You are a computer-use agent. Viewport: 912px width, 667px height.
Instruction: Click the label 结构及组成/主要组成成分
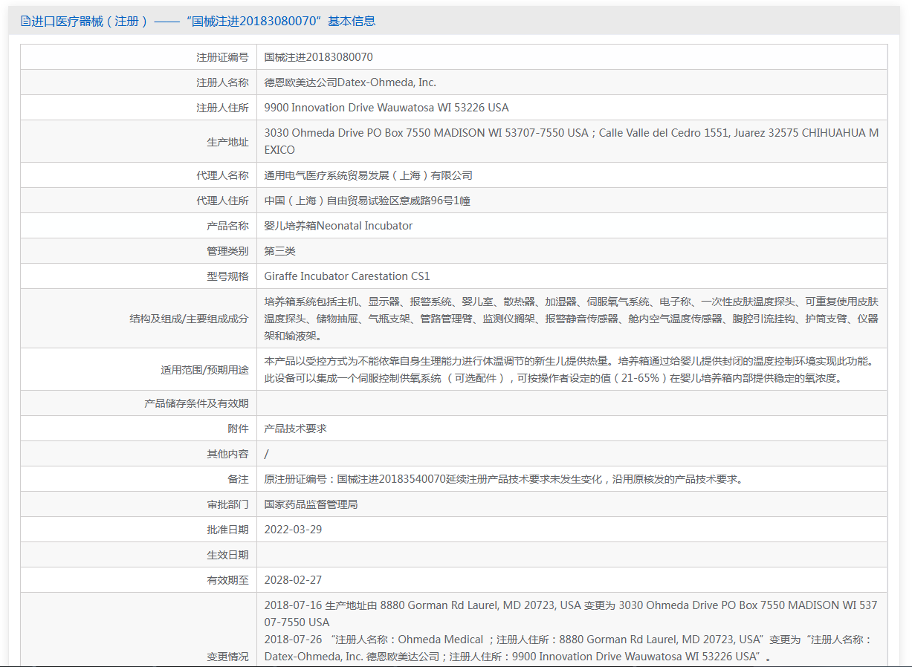(x=189, y=319)
